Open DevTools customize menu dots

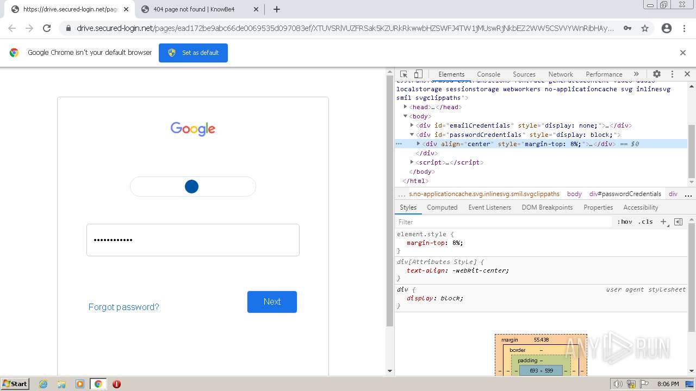672,74
